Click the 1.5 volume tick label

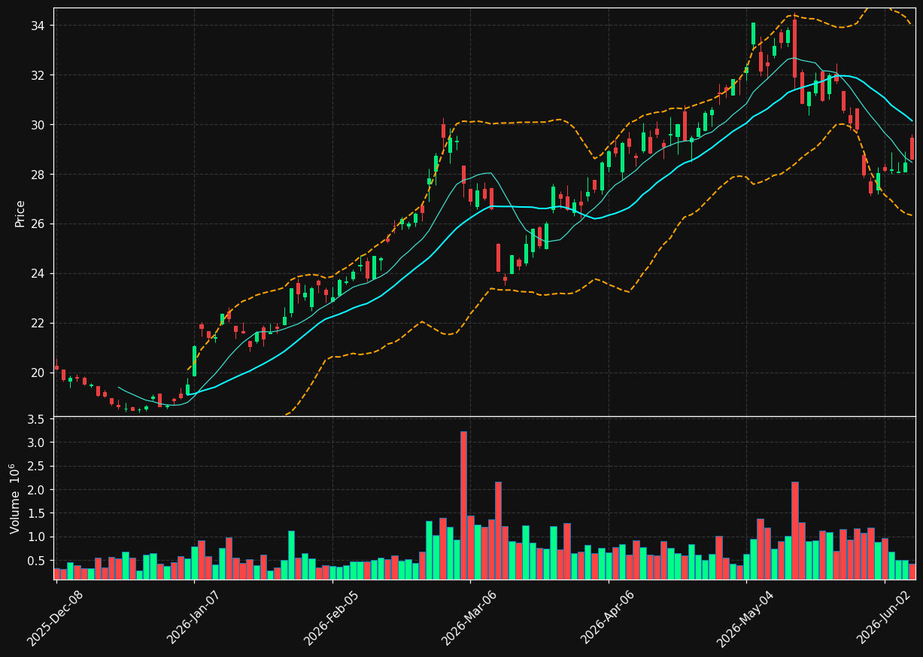pyautogui.click(x=36, y=513)
